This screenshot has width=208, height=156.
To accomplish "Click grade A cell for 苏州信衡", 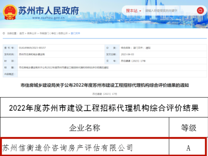I will [188, 147].
